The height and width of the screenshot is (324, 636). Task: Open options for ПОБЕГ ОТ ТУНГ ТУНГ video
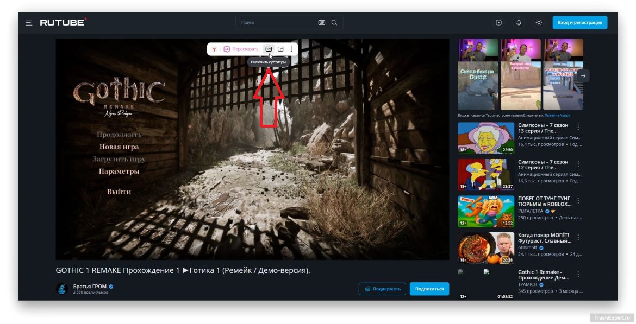pos(578,201)
